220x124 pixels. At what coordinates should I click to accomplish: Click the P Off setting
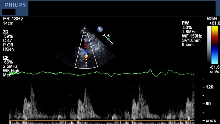tap(9, 45)
